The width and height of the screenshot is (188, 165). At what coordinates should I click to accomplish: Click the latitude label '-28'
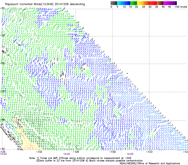3,120
